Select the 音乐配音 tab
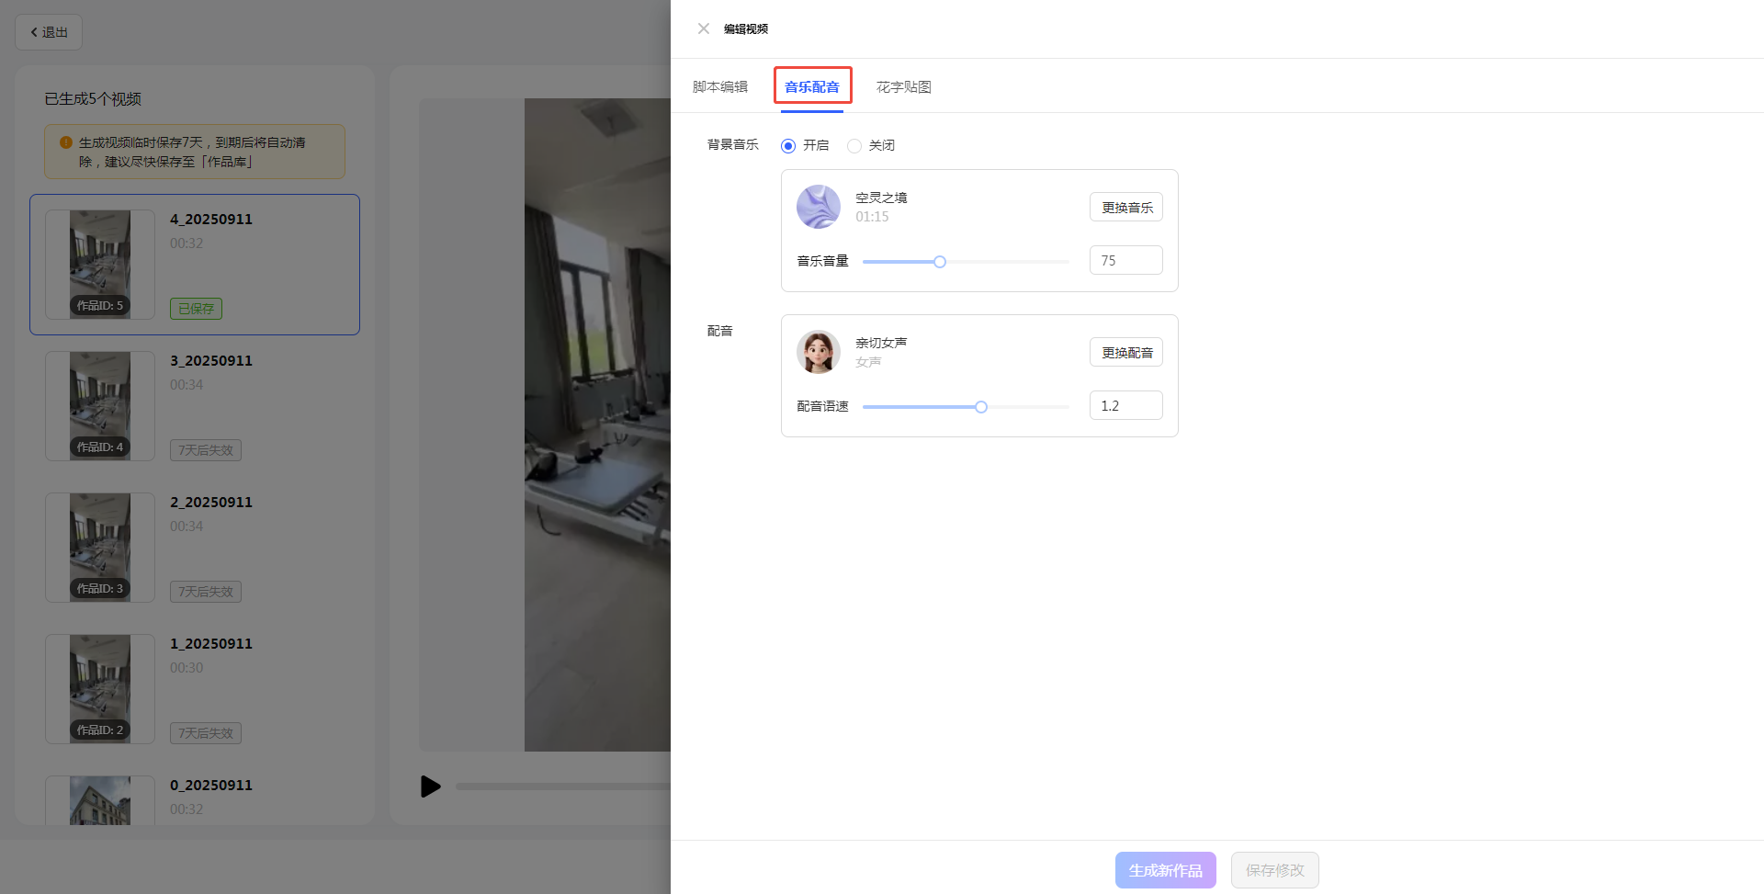This screenshot has width=1764, height=894. pyautogui.click(x=812, y=86)
